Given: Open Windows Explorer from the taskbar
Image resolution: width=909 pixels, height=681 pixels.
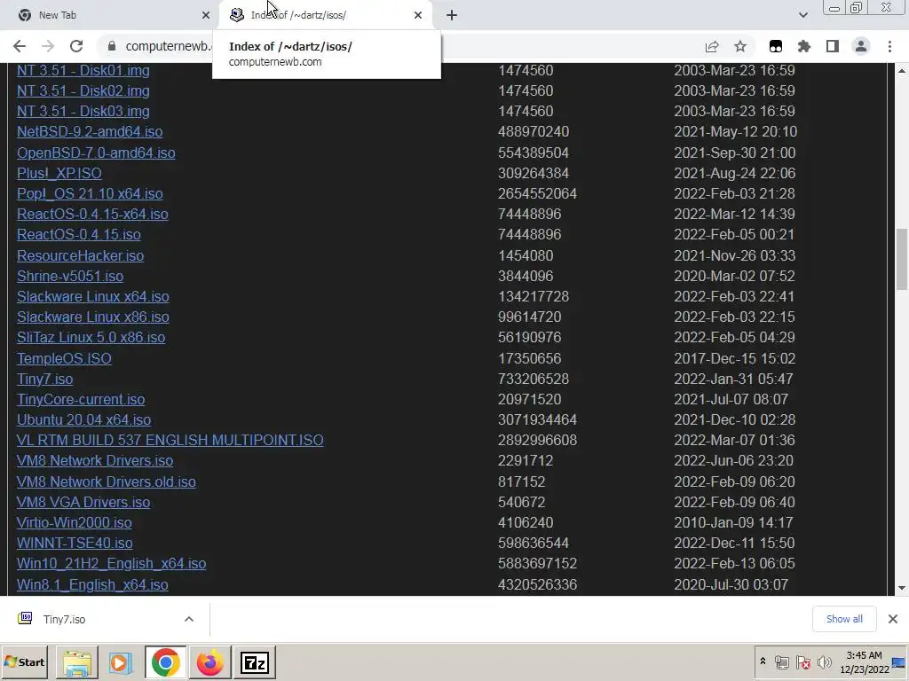Looking at the screenshot, I should point(77,662).
